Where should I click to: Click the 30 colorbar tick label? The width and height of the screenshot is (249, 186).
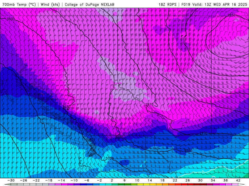tap(200, 180)
